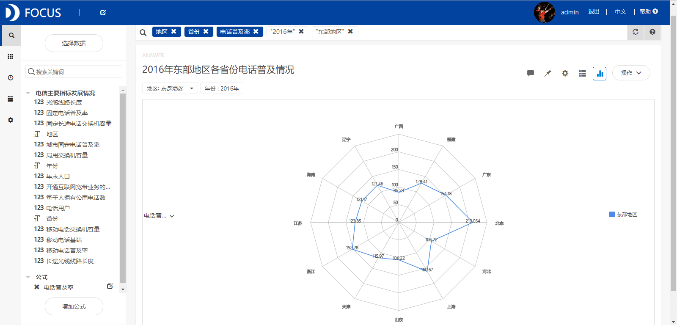Click the refresh icon
This screenshot has height=325, width=677.
click(636, 32)
